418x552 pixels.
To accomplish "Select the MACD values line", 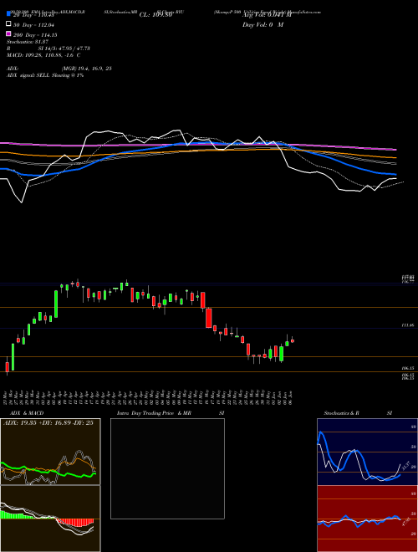I will click(x=43, y=55).
